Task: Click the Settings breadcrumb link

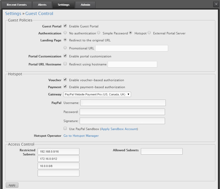Action: pos(13,13)
